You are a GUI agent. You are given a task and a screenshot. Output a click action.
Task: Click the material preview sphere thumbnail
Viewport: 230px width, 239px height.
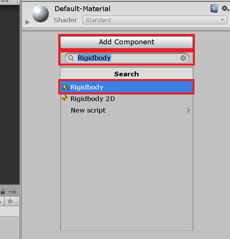41,14
